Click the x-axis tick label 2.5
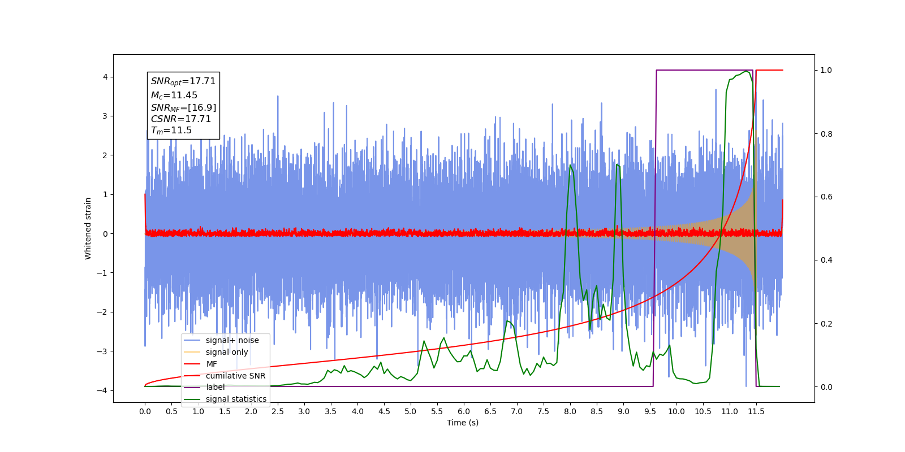Viewport: 905px width, 452px height. (x=278, y=411)
